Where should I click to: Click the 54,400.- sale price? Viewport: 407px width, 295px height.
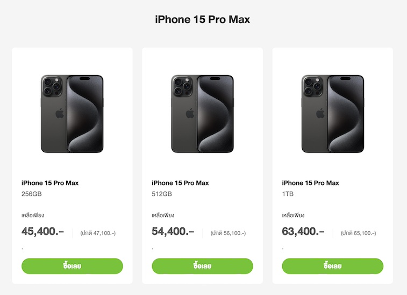pos(173,232)
